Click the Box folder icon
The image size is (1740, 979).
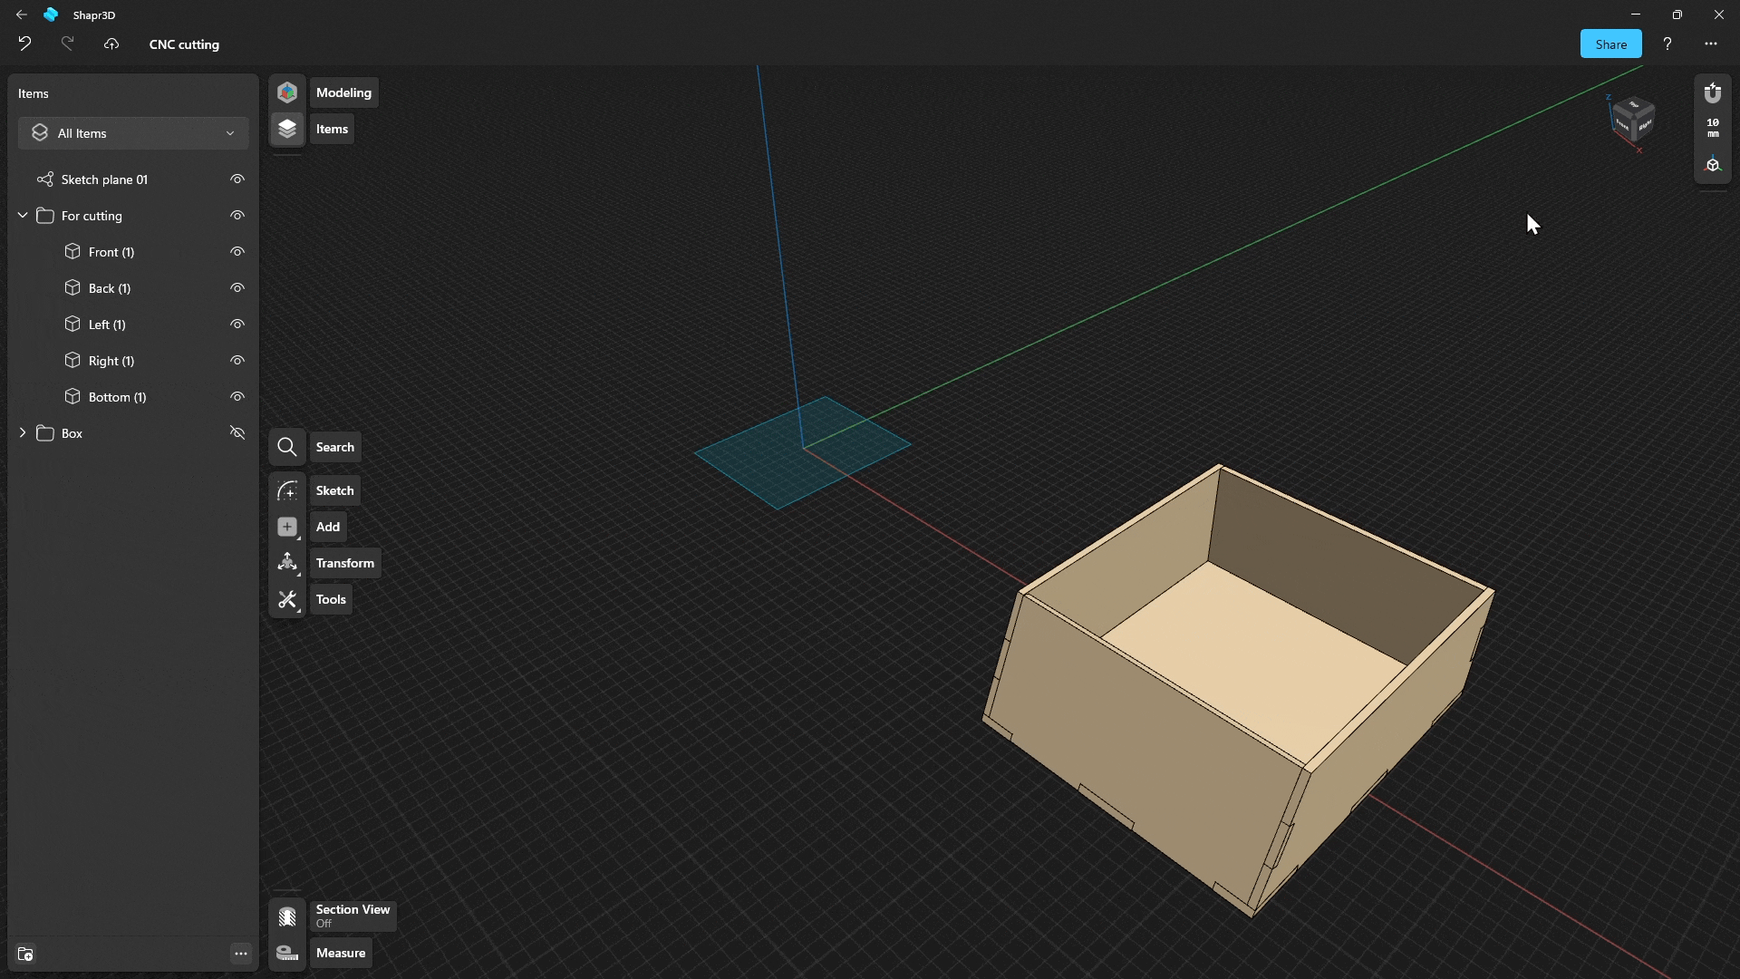coord(45,433)
